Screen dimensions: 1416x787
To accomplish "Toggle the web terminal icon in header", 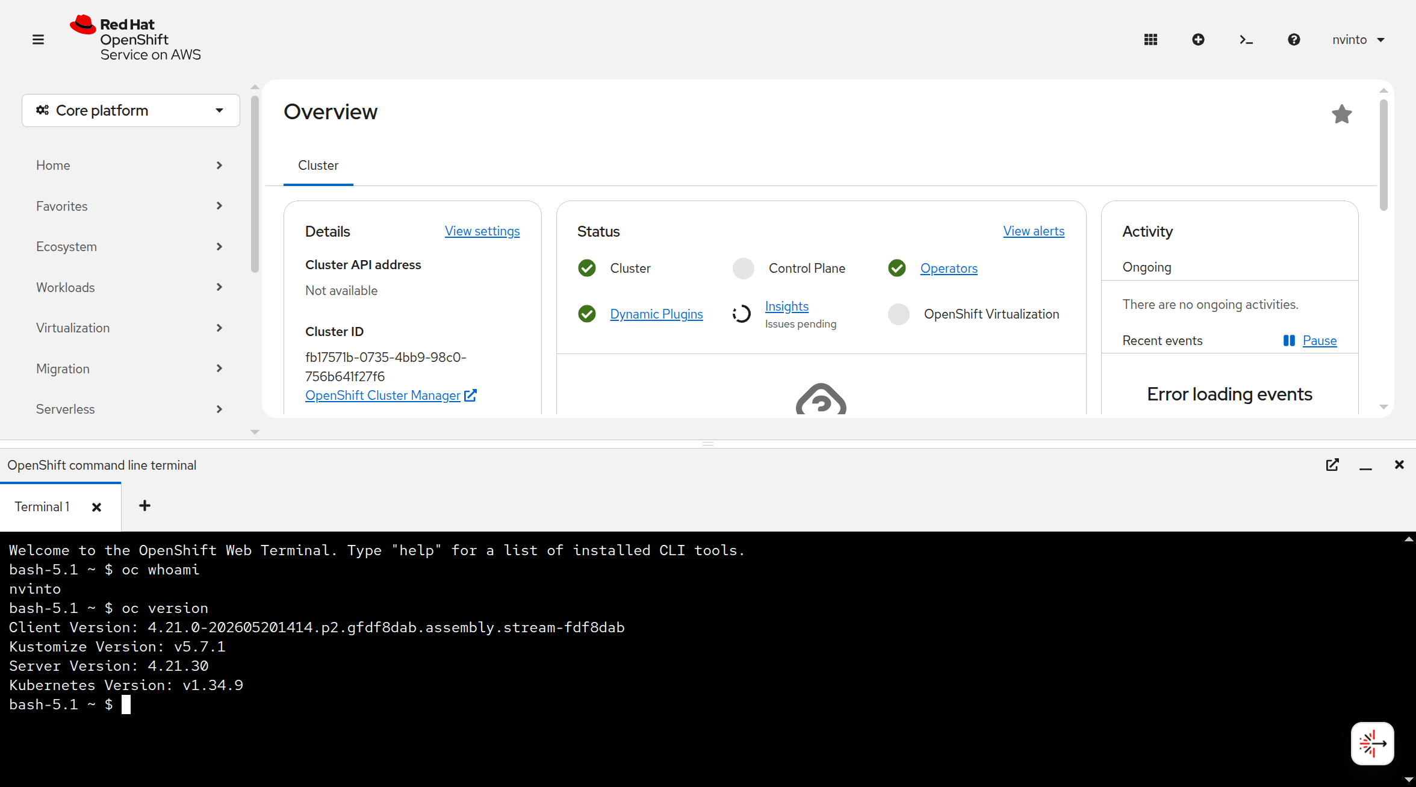I will (x=1246, y=40).
